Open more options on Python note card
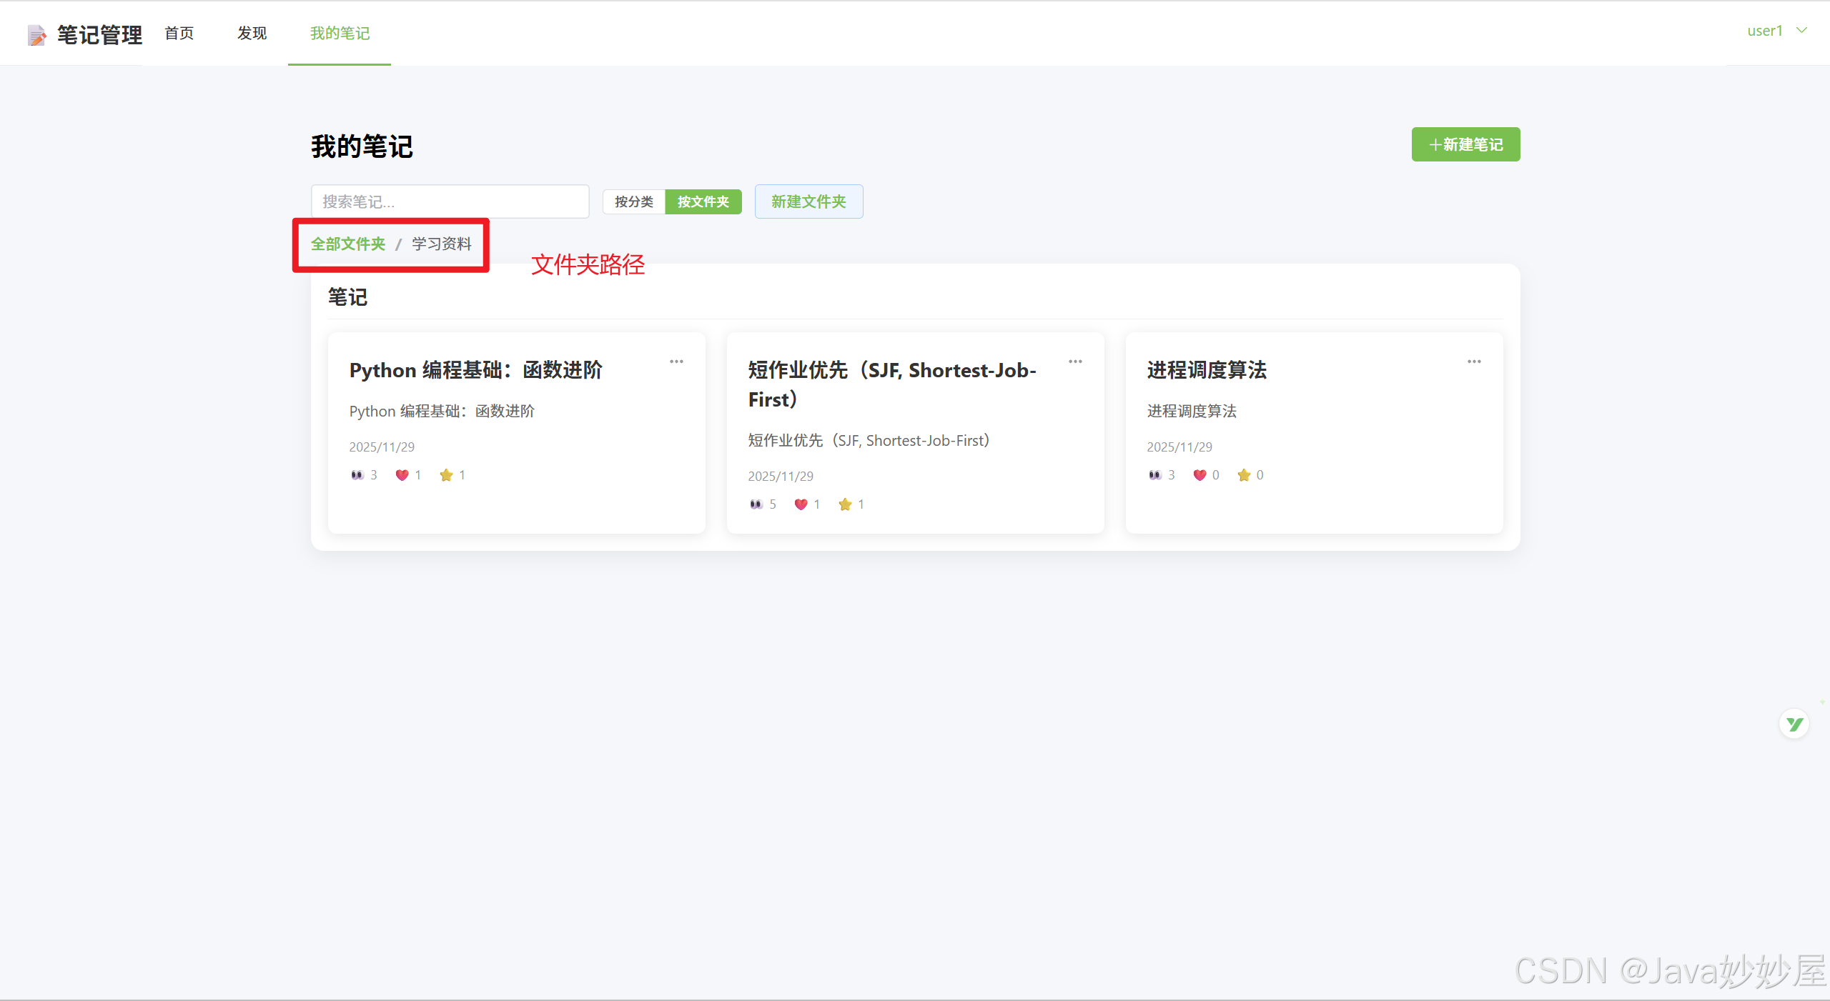The width and height of the screenshot is (1830, 1001). click(x=676, y=362)
